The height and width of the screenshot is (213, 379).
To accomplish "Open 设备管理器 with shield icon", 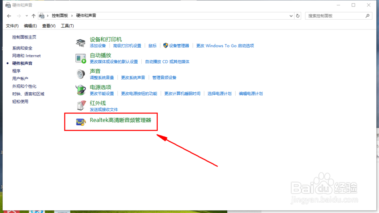I will coord(176,46).
